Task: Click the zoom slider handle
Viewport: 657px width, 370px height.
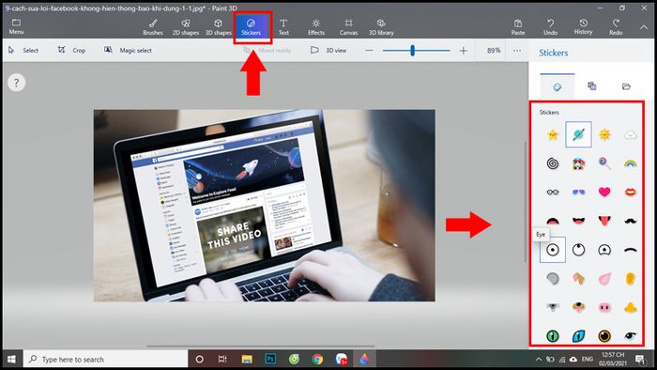Action: (413, 51)
